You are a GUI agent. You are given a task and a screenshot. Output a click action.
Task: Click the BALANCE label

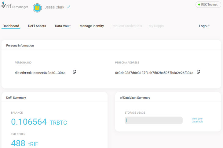click(x=17, y=113)
